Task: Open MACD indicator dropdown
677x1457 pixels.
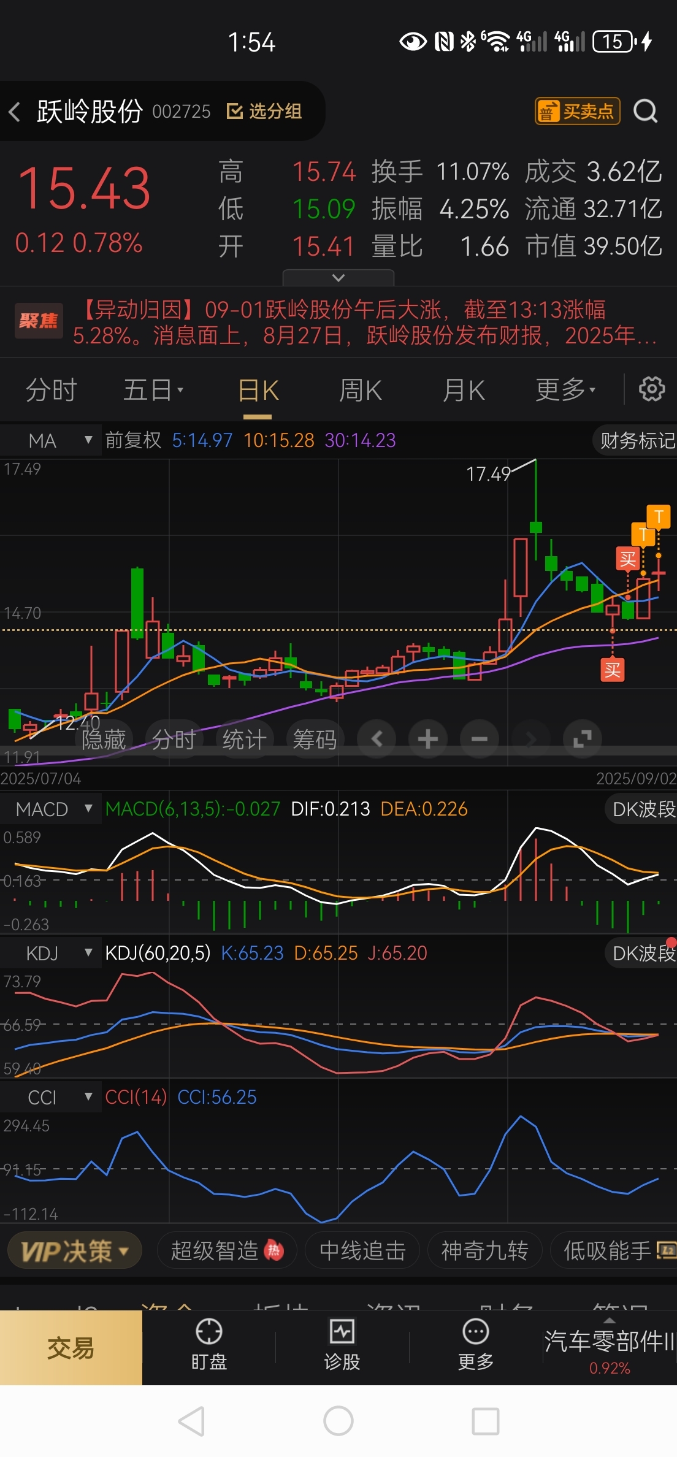Action: pos(51,809)
